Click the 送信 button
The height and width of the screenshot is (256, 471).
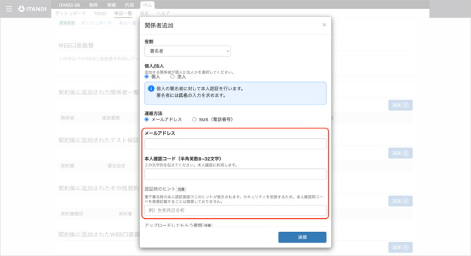[x=302, y=237]
